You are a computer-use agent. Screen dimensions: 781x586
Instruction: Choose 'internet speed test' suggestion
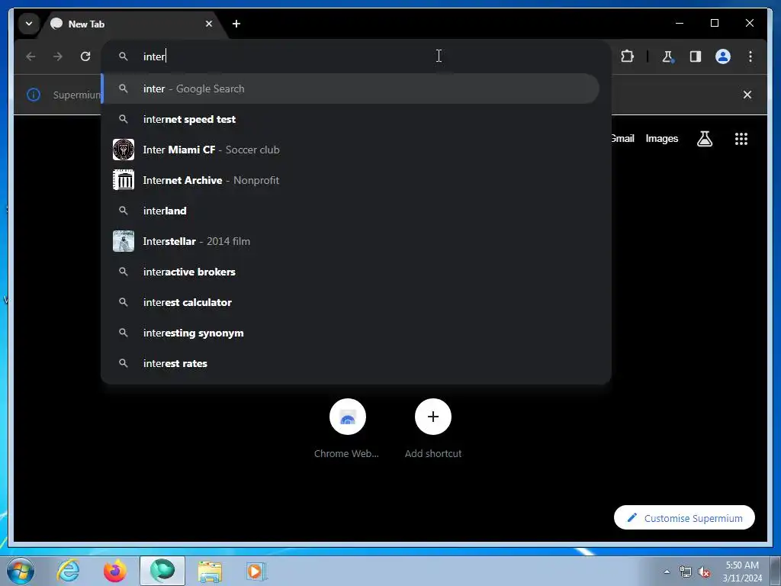pyautogui.click(x=351, y=119)
